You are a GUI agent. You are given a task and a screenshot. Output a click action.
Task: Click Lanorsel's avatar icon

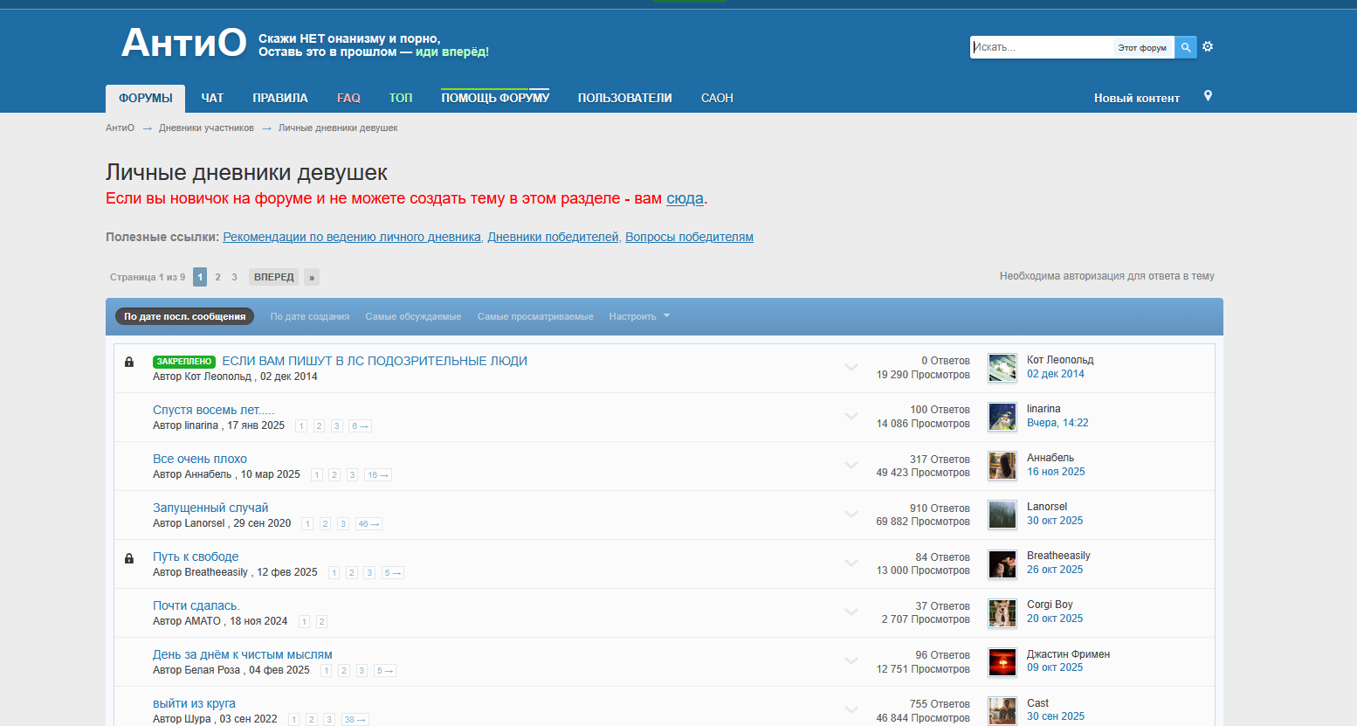[x=1002, y=515]
